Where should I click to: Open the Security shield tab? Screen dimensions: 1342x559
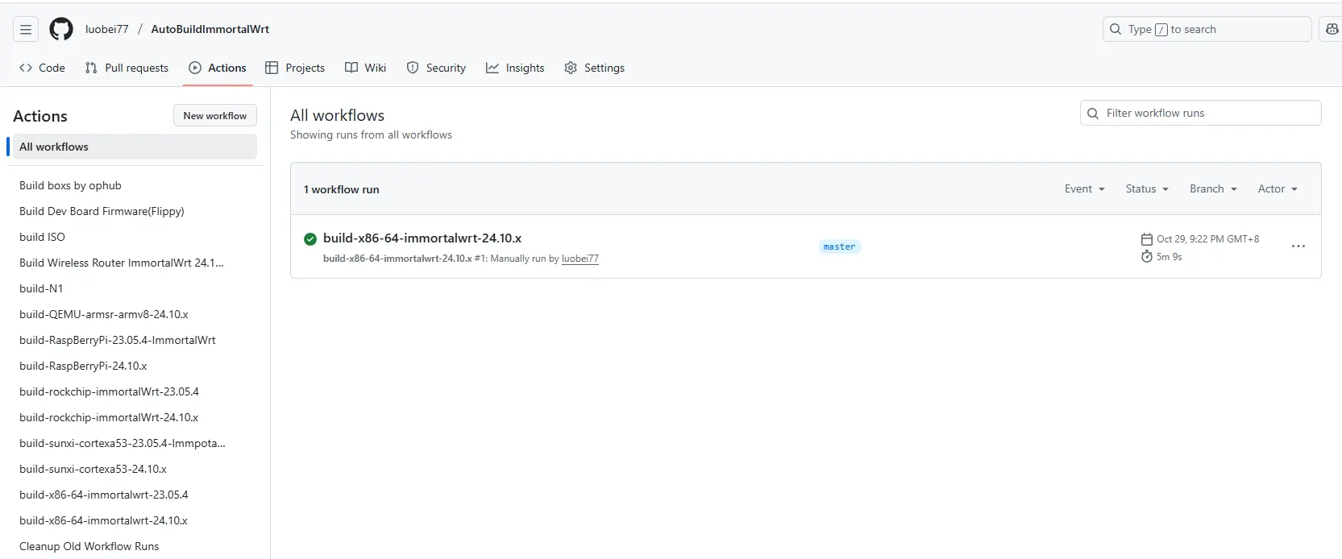point(436,68)
